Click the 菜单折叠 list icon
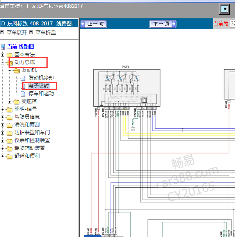The image size is (235, 237). [x=31, y=32]
